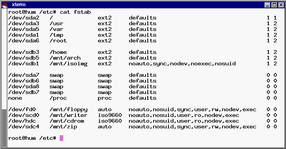286x149 pixels.
Task: Click the dark scrollbar thumb on left
Action: [x=4, y=128]
